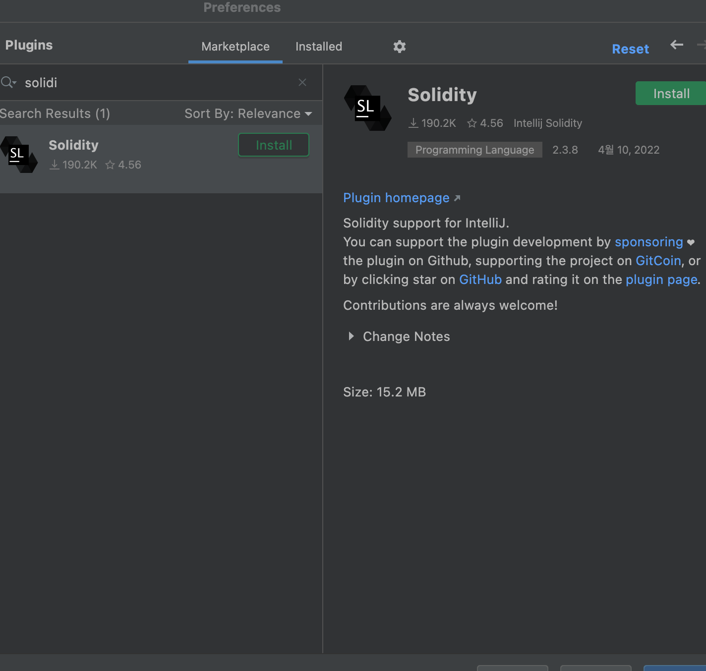Click the Solidity plugin icon in results

tap(19, 155)
